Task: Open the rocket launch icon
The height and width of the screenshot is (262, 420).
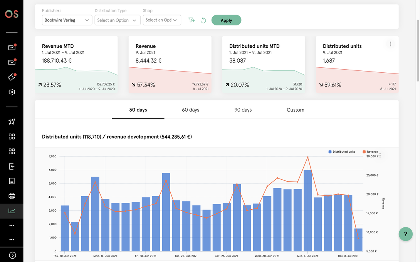Action: (x=12, y=122)
